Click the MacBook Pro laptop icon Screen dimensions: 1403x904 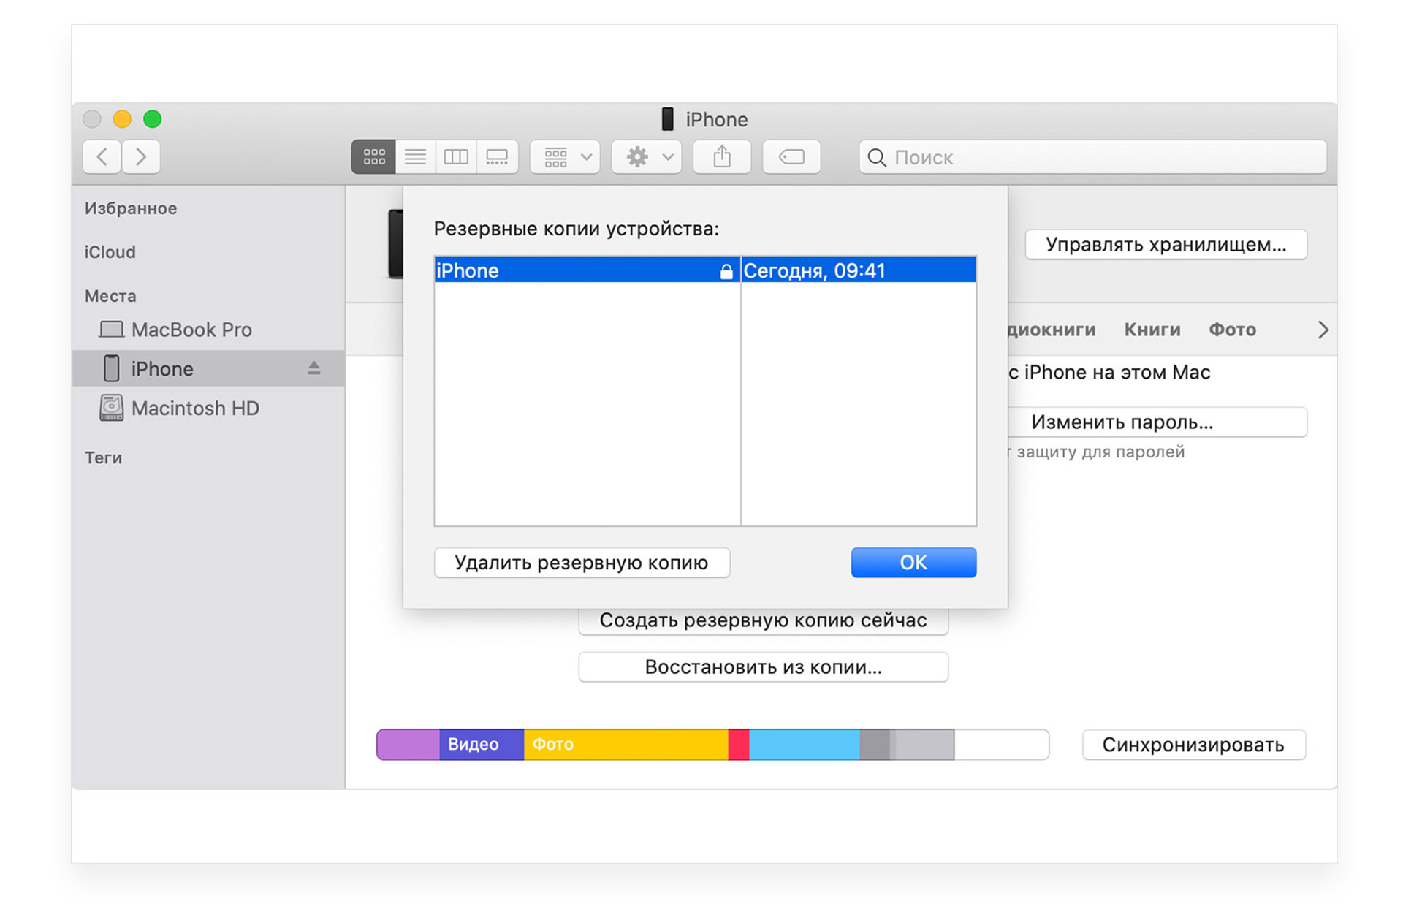tap(111, 330)
